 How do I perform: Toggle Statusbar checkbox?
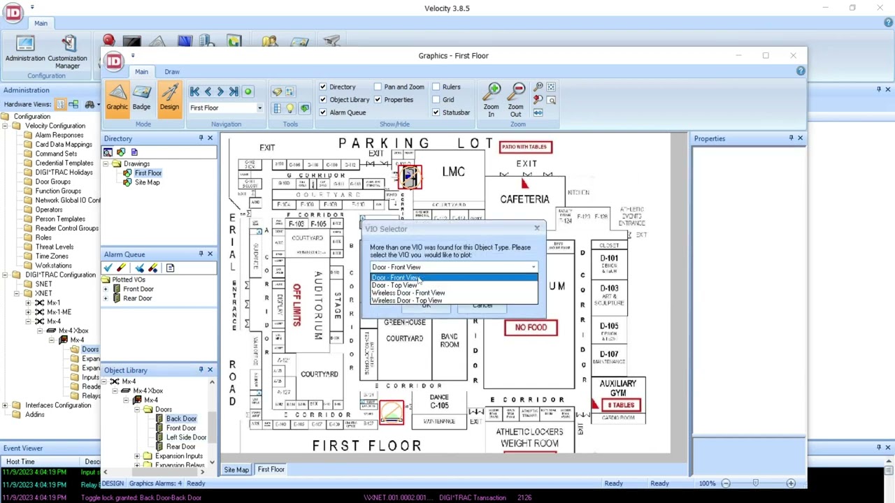tap(436, 112)
